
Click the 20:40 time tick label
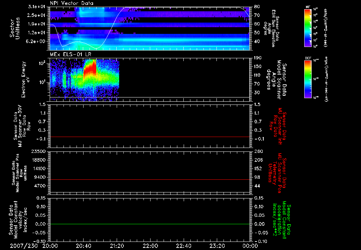pos(83,246)
